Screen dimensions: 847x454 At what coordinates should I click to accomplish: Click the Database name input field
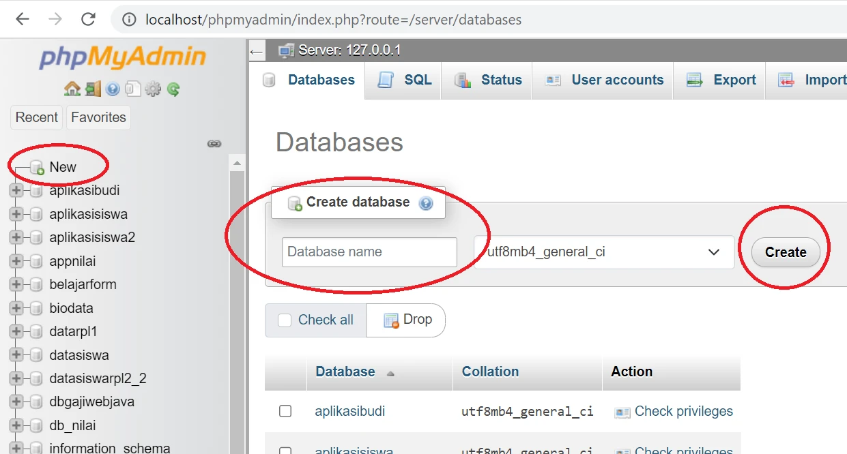tap(369, 252)
